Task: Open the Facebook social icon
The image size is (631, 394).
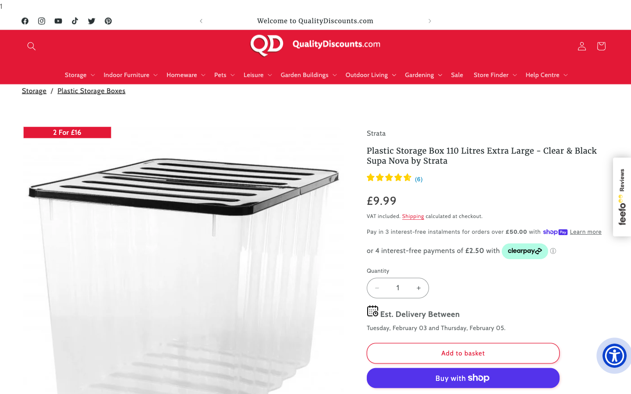Action: tap(25, 21)
